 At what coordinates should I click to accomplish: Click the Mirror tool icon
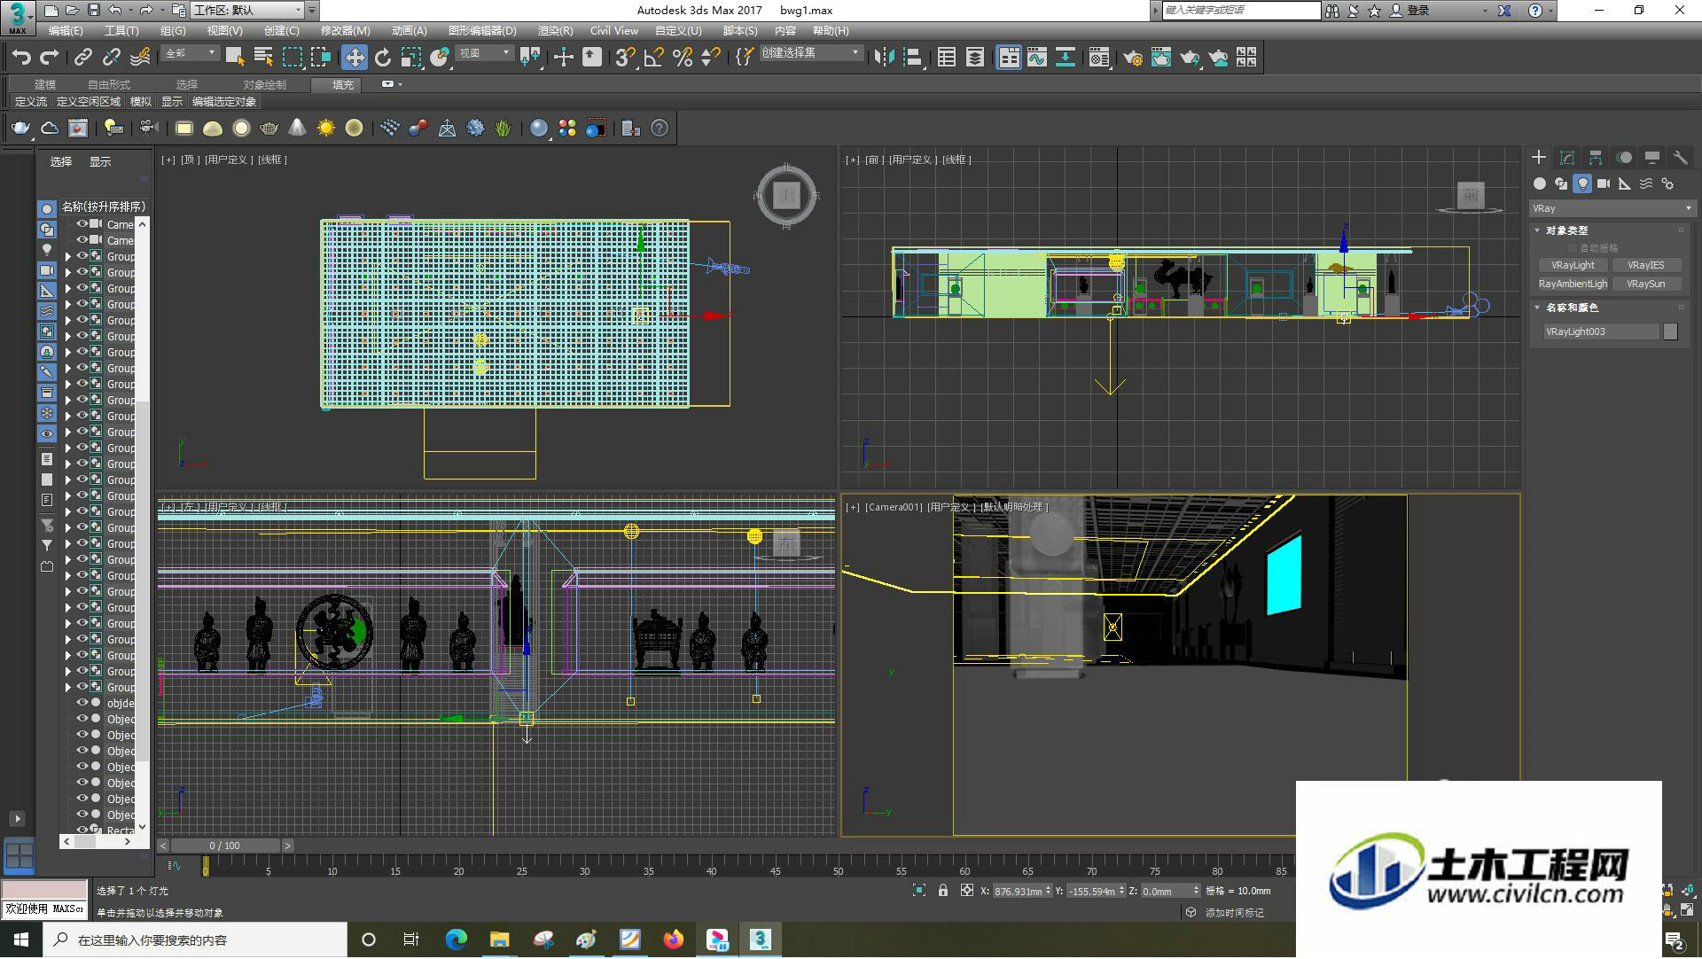point(884,58)
